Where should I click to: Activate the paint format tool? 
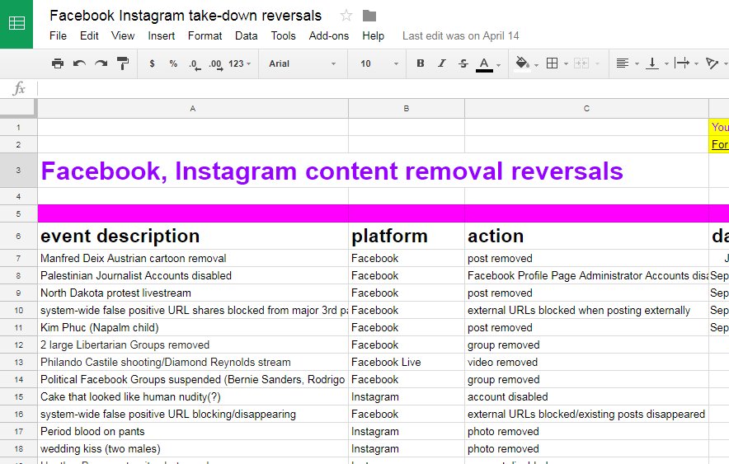coord(123,63)
